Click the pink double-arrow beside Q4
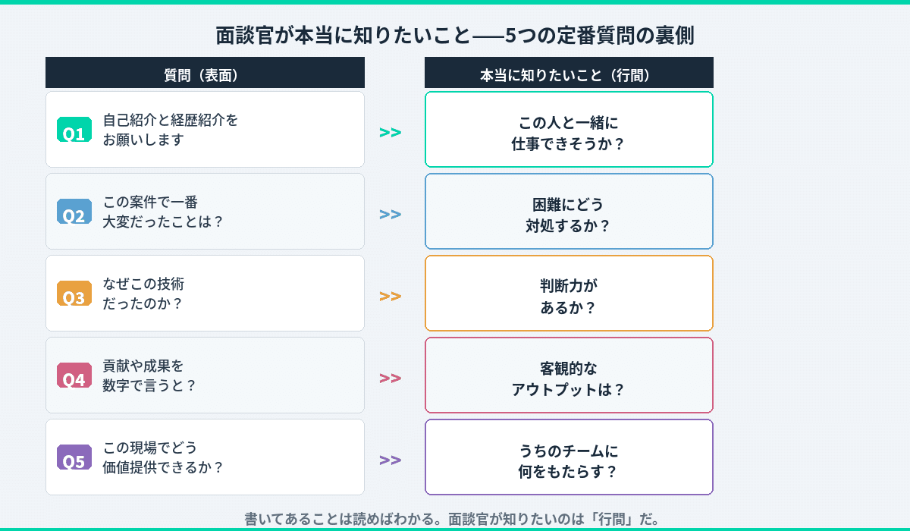The height and width of the screenshot is (531, 910). click(x=390, y=379)
